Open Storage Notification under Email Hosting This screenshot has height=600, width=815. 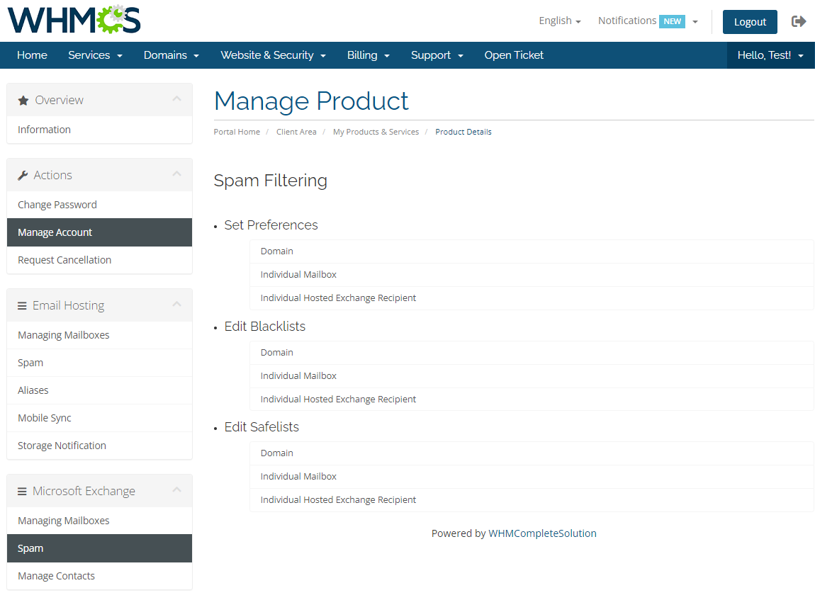point(99,445)
